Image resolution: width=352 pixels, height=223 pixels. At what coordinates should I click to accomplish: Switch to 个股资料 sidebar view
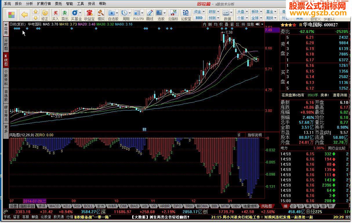point(6,78)
